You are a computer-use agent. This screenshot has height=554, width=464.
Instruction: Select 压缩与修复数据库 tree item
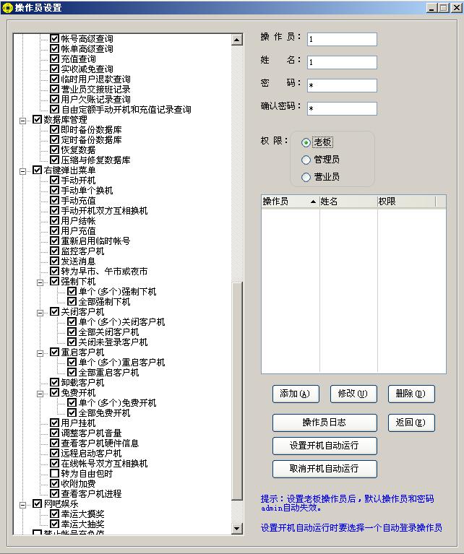pyautogui.click(x=95, y=160)
